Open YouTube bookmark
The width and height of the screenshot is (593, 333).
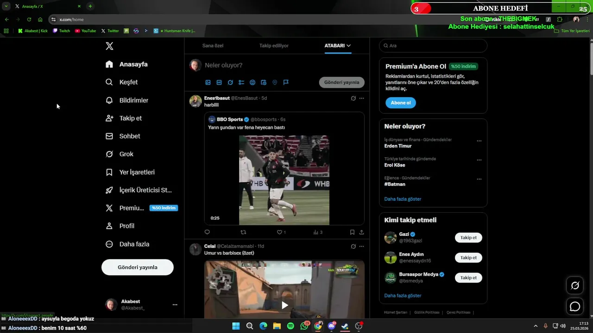click(85, 31)
